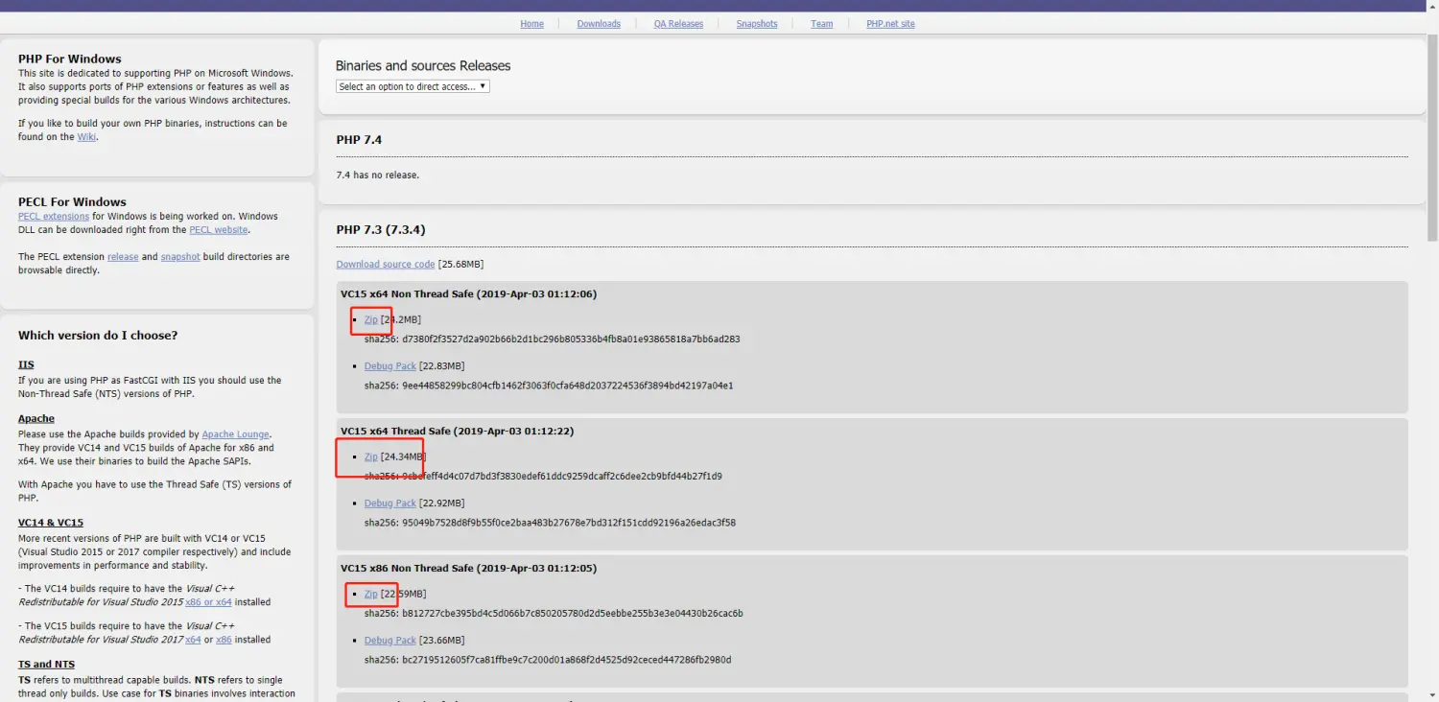Open the Wiki link
The image size is (1439, 702).
pos(86,137)
